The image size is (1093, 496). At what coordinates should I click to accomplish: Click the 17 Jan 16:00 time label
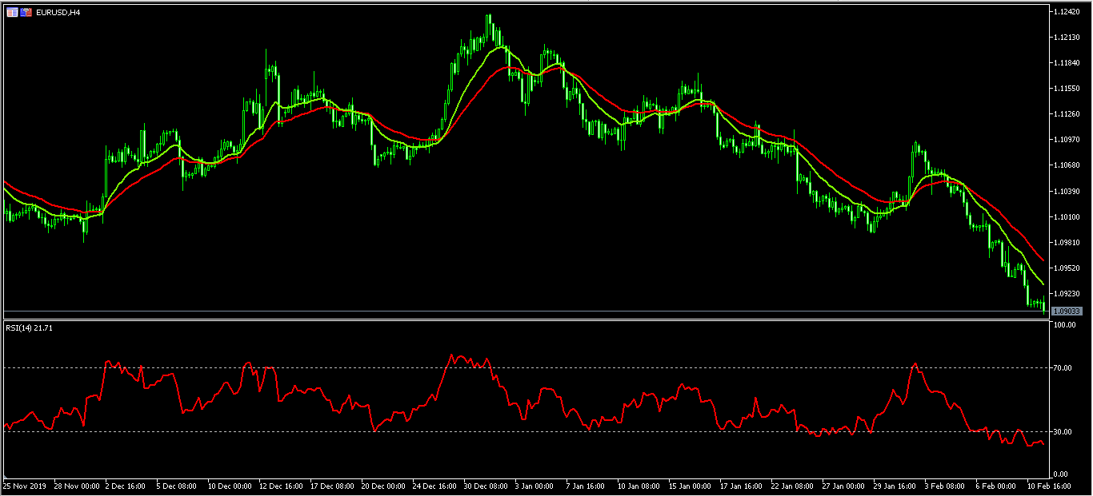(743, 485)
